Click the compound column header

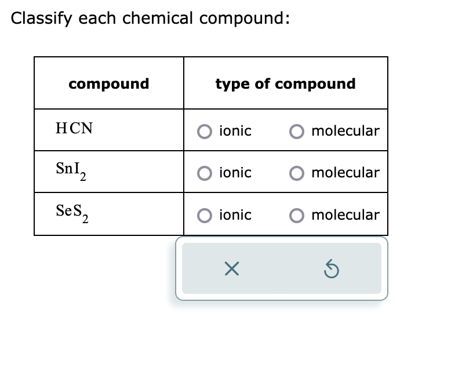(108, 83)
